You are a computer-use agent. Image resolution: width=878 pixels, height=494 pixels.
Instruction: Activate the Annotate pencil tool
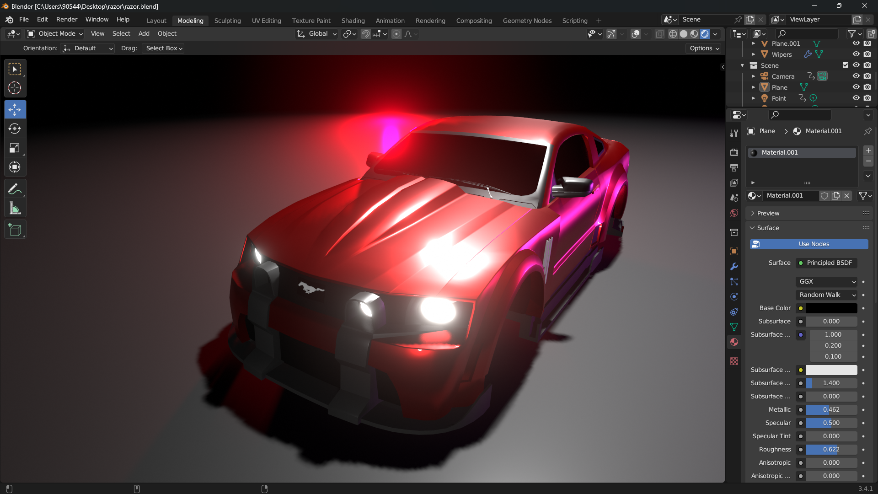coord(15,189)
